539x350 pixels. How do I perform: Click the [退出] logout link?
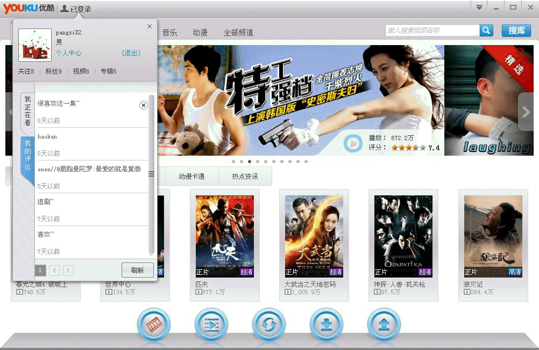point(131,53)
